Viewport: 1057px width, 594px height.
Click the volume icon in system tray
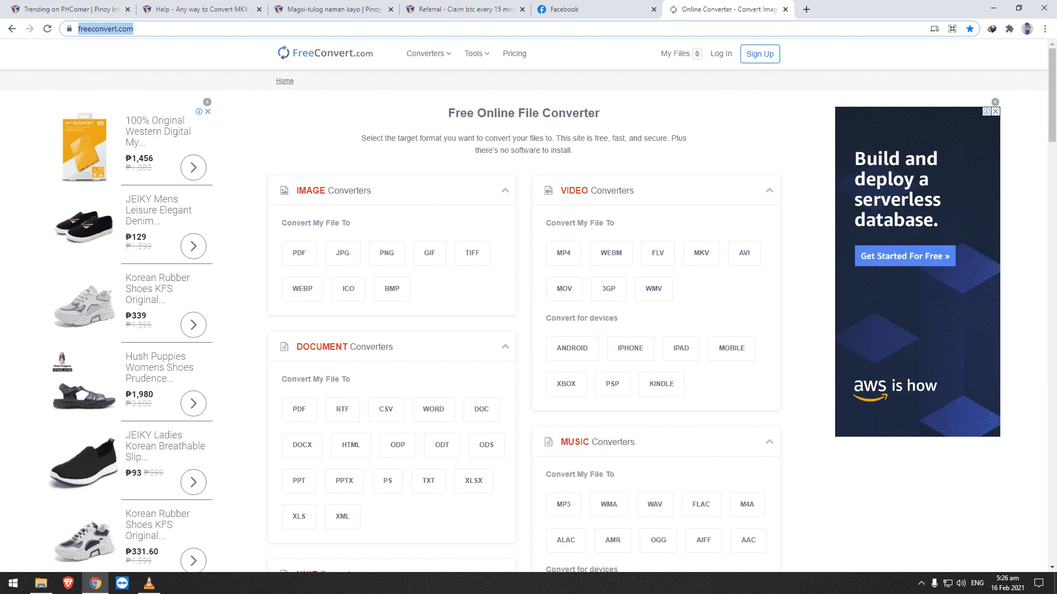pyautogui.click(x=961, y=583)
